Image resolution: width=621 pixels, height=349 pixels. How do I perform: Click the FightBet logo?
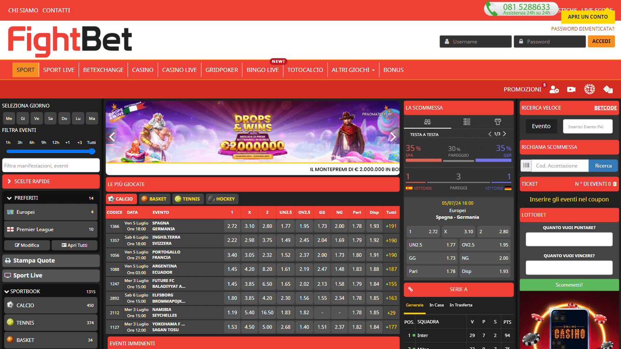(70, 41)
